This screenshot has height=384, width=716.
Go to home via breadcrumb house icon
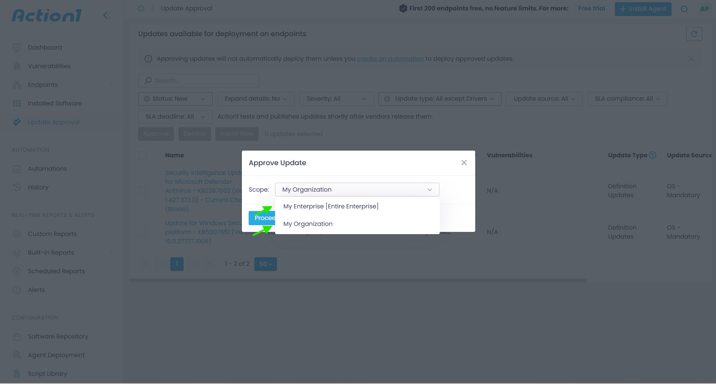(x=141, y=8)
